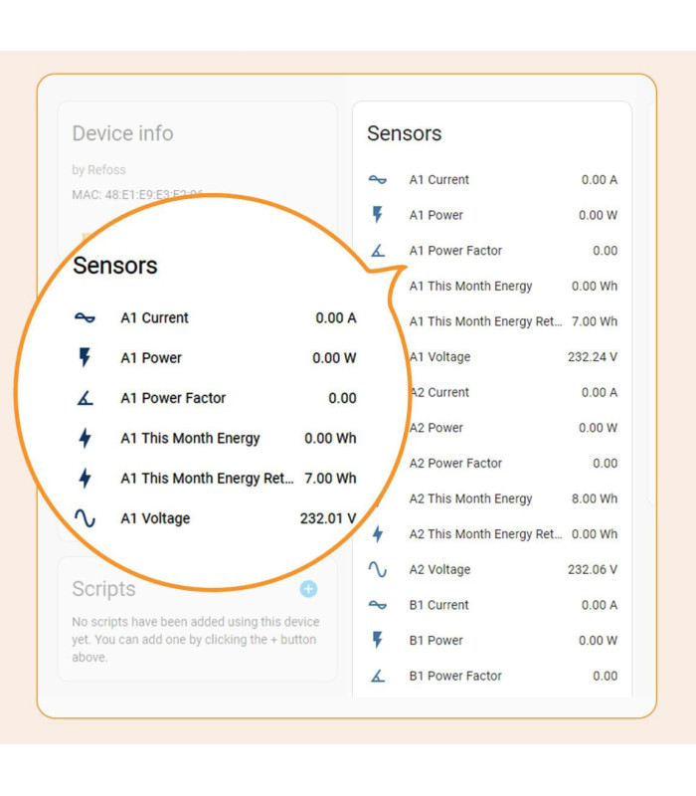The width and height of the screenshot is (696, 796).
Task: Click the A2 This Month Energy Returned bolt icon
Action: point(378,534)
